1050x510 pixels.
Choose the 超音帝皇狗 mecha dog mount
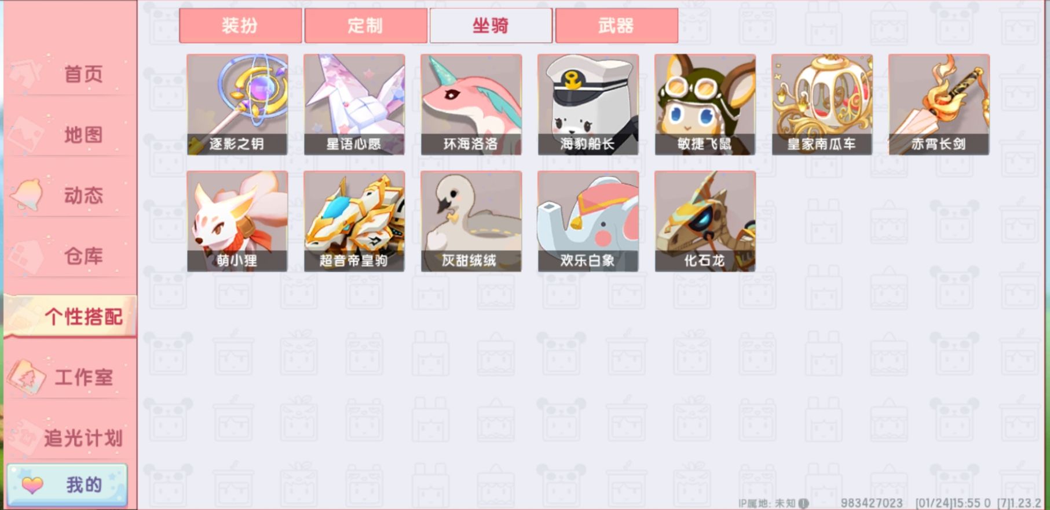click(354, 221)
